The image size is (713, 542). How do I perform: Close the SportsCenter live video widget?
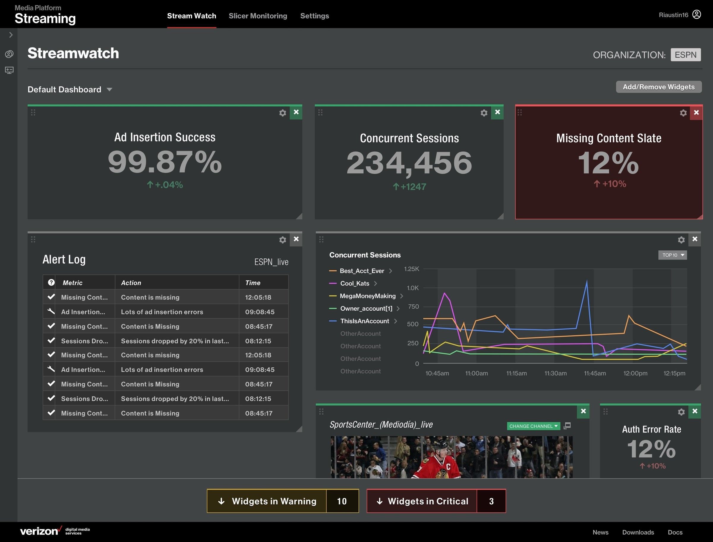583,411
